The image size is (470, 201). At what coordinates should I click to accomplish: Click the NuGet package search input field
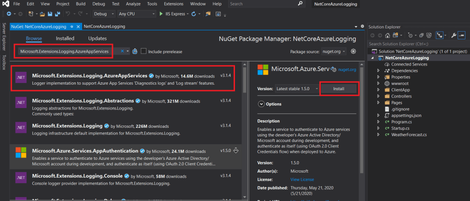(69, 51)
